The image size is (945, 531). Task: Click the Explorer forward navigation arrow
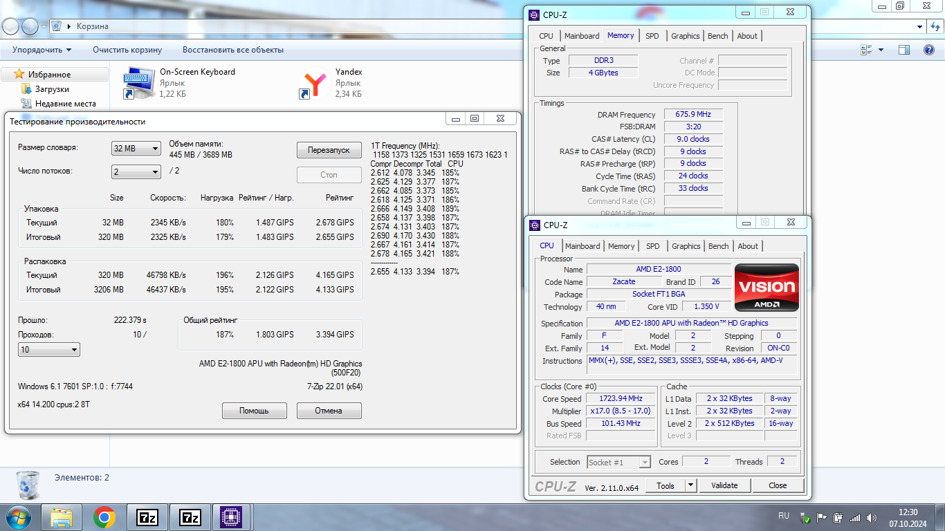click(30, 26)
